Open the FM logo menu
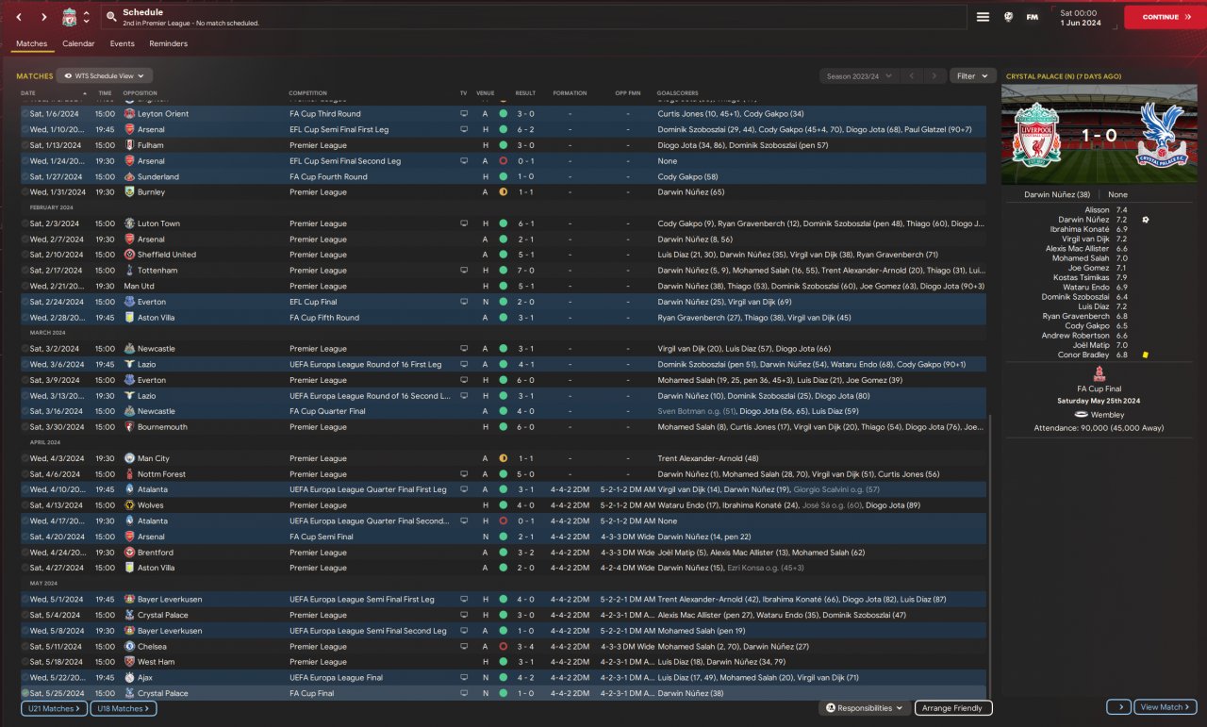This screenshot has height=727, width=1207. (x=1033, y=17)
